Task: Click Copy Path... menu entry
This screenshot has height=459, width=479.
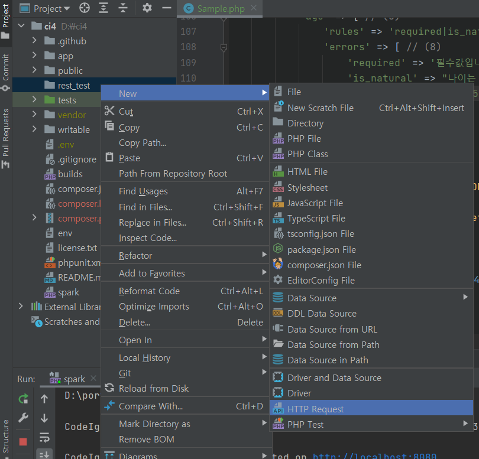Action: click(x=185, y=142)
